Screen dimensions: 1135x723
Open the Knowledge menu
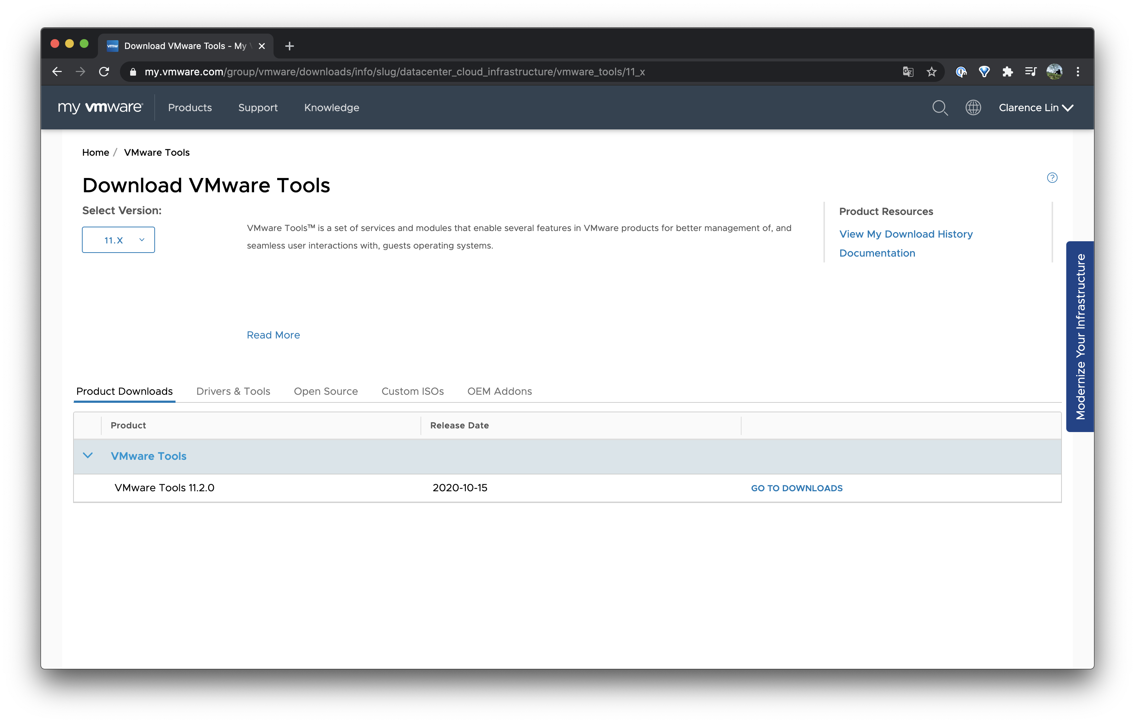click(331, 107)
